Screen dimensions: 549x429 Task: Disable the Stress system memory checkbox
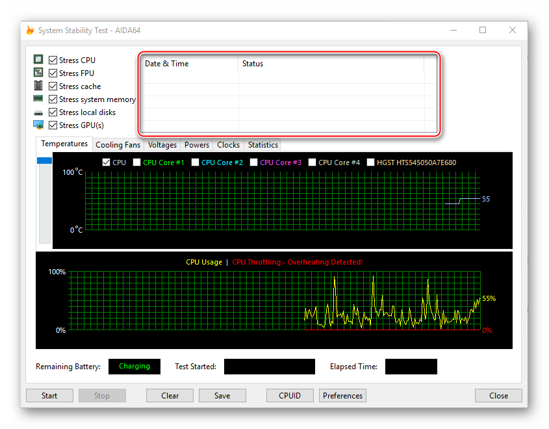coord(53,99)
